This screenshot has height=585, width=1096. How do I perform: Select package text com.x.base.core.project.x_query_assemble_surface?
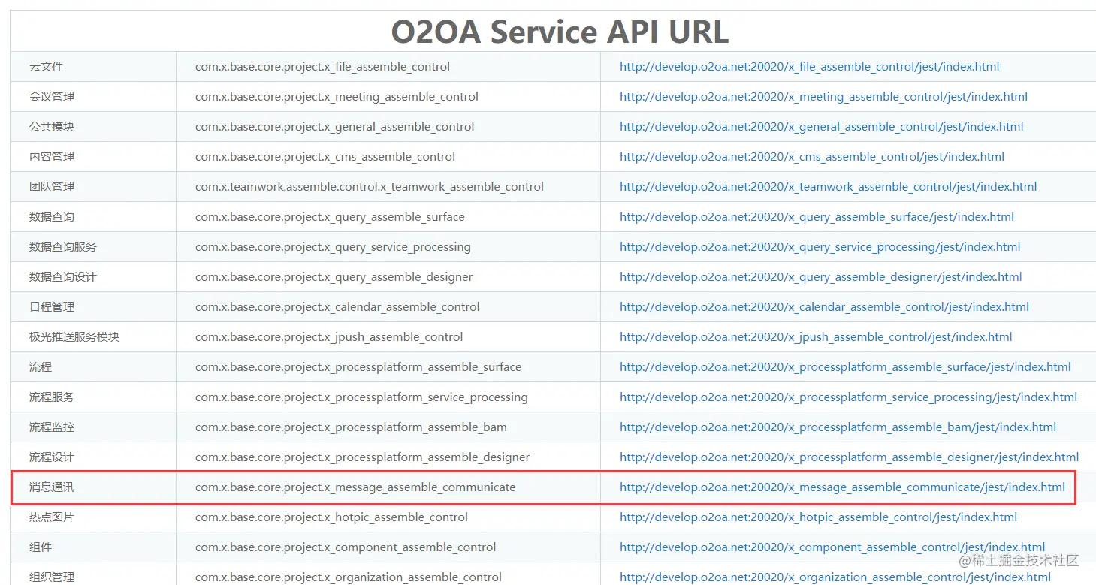[330, 217]
